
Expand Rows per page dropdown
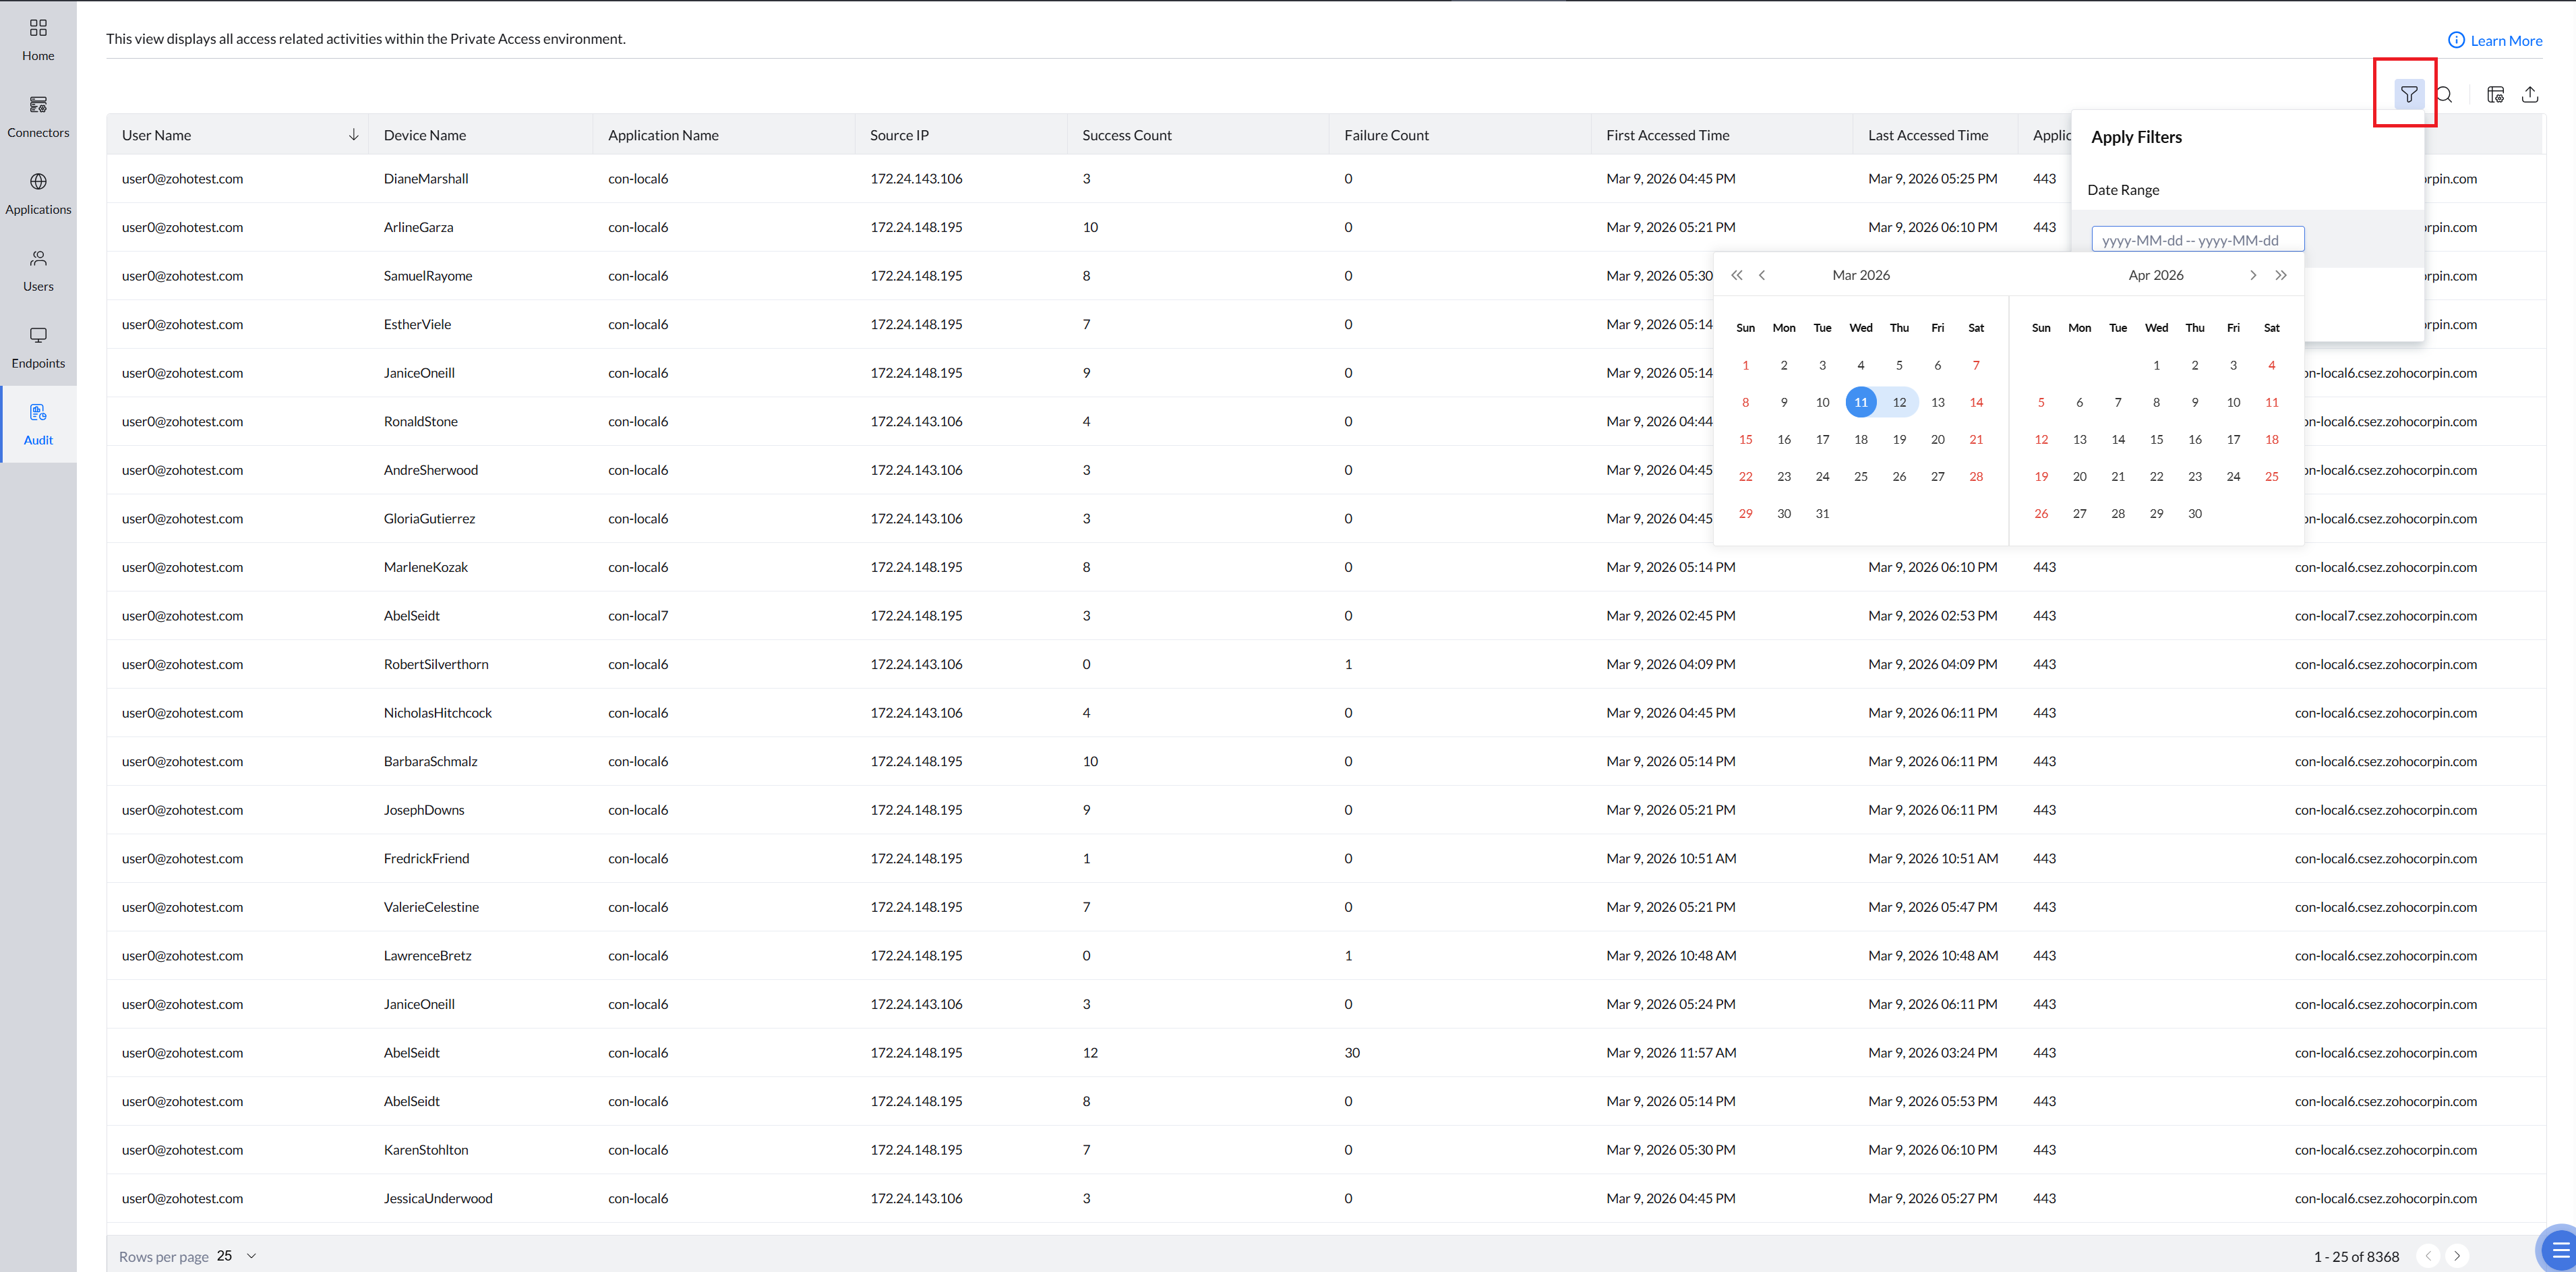[x=251, y=1256]
